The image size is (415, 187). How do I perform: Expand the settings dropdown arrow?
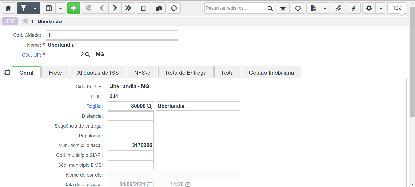[381, 8]
